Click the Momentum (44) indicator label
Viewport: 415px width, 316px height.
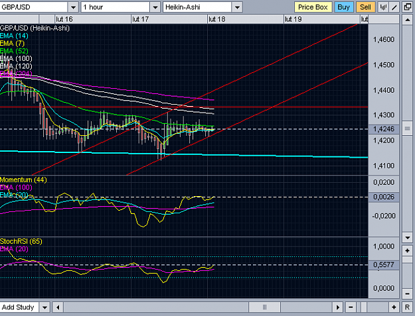pos(23,180)
